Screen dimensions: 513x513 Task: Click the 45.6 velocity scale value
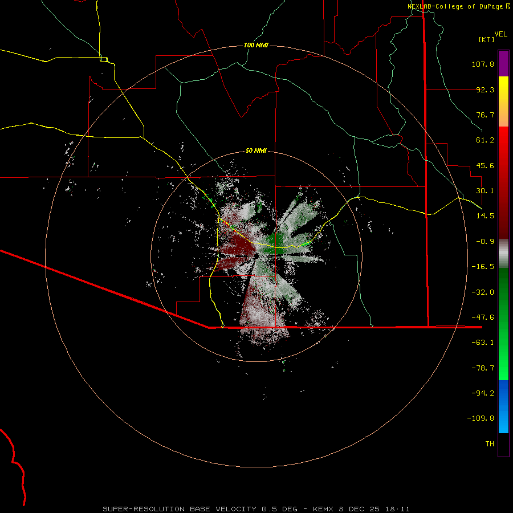click(485, 165)
